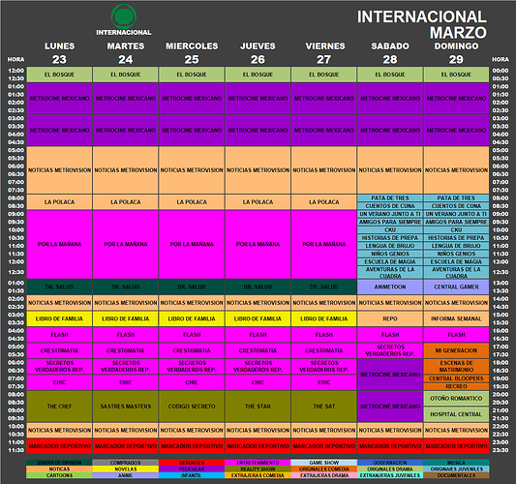516x484 pixels.
Task: Click the INTERNACIONAL MARZO title
Action: pyautogui.click(x=422, y=24)
